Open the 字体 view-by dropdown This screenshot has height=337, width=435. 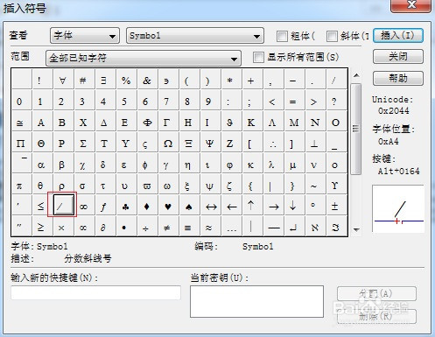85,36
